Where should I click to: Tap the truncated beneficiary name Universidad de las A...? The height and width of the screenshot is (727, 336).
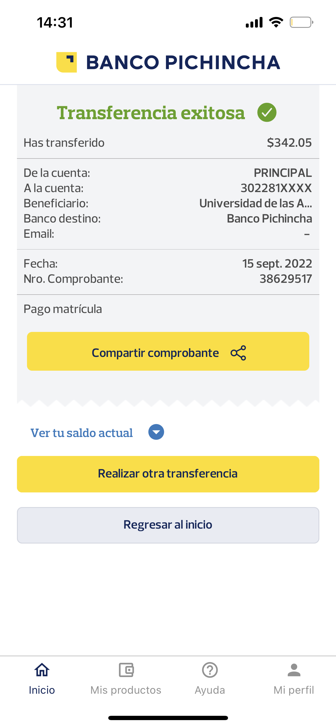[x=255, y=203]
